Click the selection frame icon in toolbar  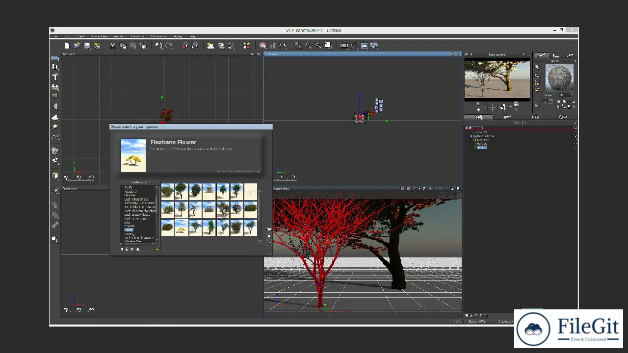click(298, 46)
